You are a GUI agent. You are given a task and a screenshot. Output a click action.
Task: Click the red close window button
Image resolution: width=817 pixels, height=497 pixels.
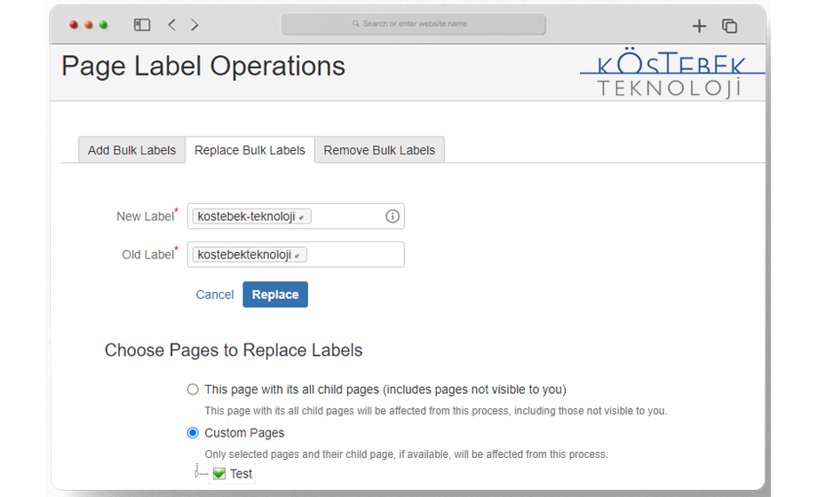click(x=74, y=25)
